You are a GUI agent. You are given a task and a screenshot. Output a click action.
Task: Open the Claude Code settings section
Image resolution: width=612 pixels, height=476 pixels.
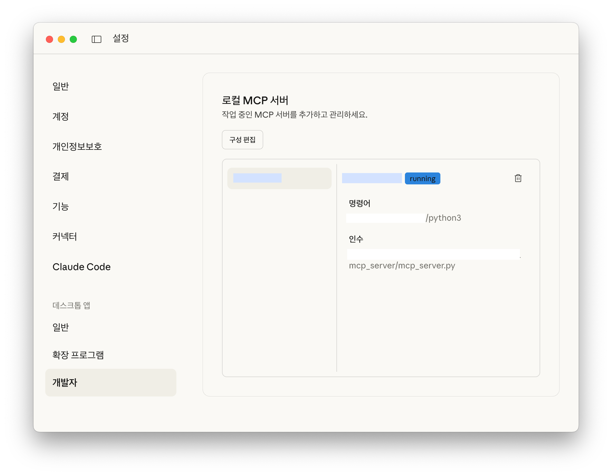81,267
